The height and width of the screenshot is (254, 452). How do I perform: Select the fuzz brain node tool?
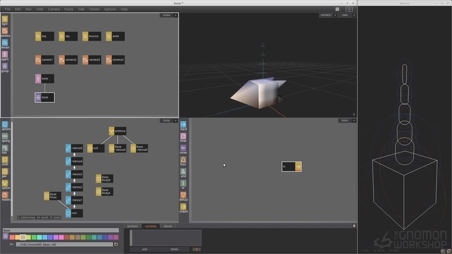click(x=183, y=160)
